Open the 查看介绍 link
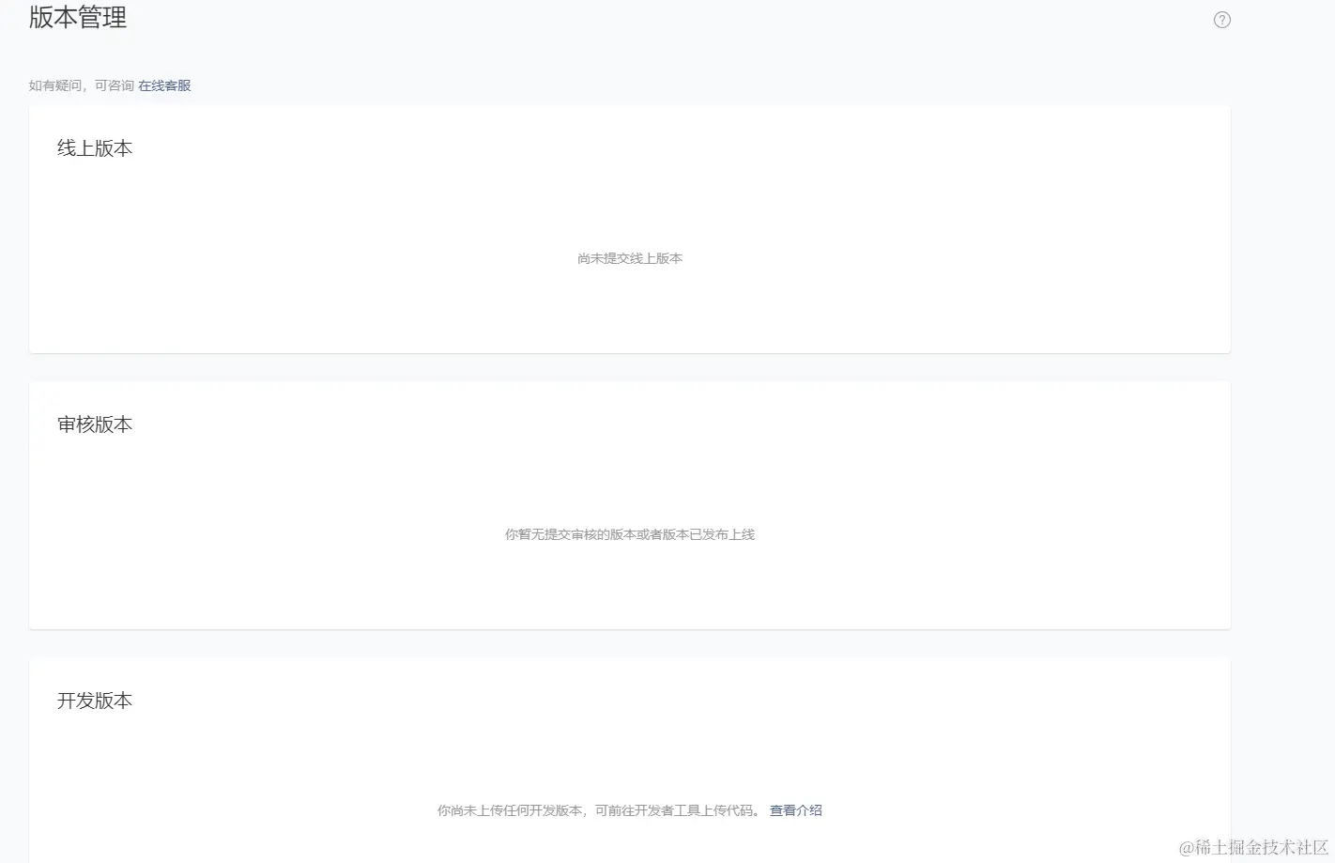This screenshot has width=1335, height=863. [x=795, y=810]
